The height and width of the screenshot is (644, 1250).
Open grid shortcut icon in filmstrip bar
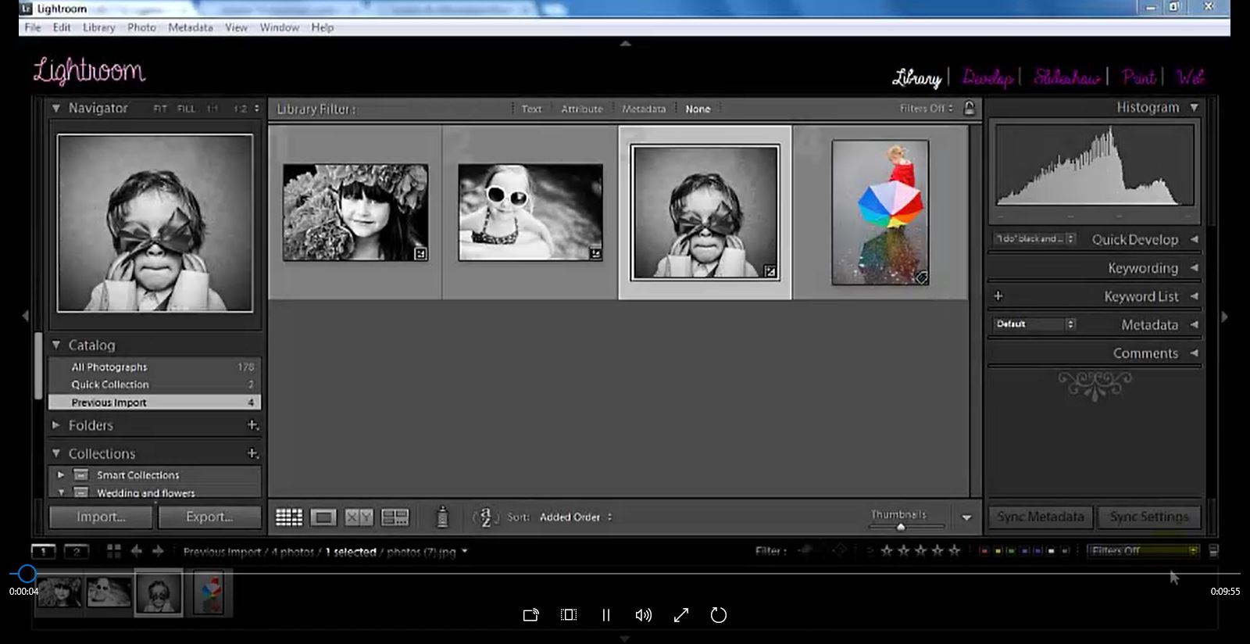(x=114, y=551)
